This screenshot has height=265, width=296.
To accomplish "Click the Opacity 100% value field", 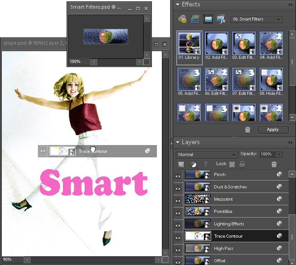I will coord(268,155).
